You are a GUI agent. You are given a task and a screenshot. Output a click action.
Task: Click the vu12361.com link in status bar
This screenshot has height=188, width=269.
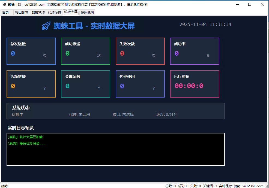click(253, 186)
